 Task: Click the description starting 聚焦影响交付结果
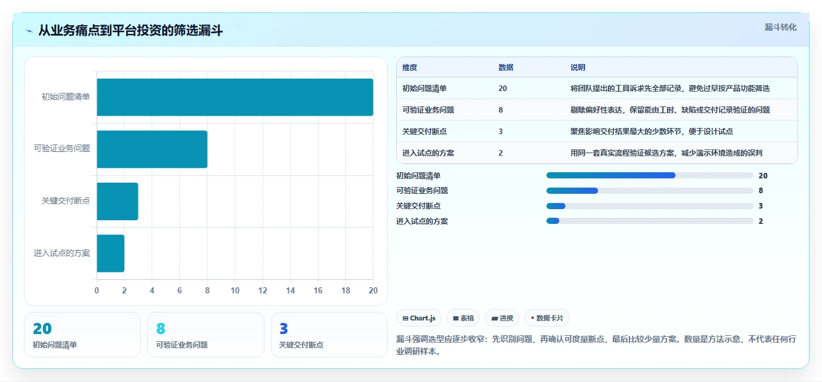[652, 132]
